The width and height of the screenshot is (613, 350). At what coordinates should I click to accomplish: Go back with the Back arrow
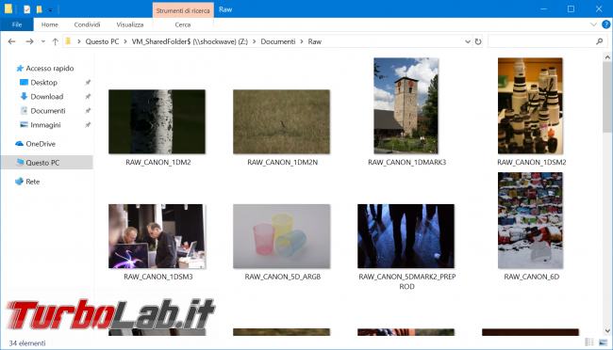tap(11, 41)
